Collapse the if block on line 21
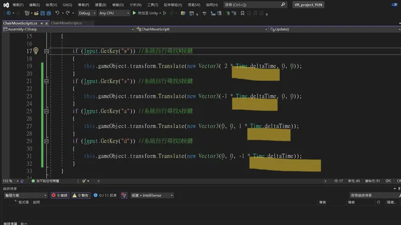The image size is (401, 225). 47,81
